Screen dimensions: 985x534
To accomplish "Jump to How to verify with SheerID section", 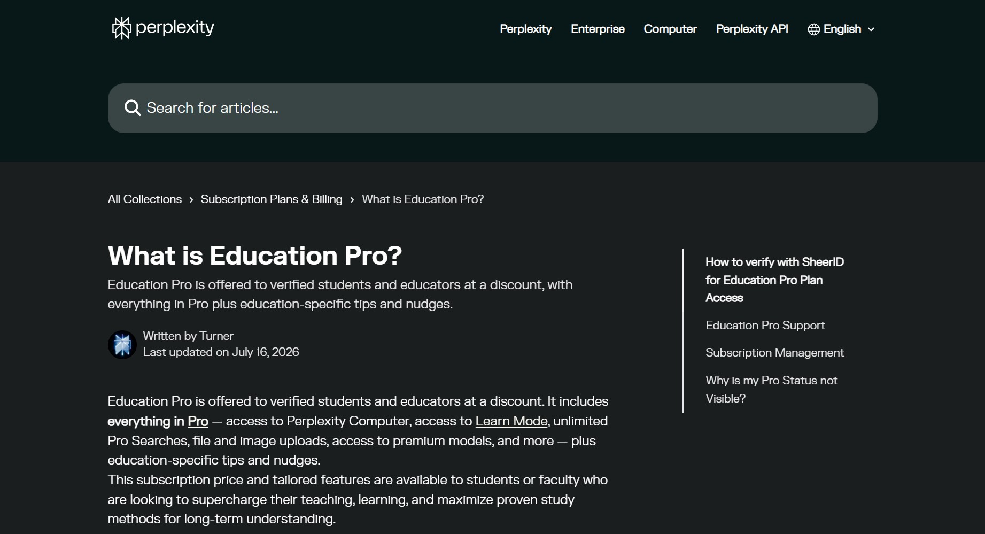I will click(x=774, y=280).
